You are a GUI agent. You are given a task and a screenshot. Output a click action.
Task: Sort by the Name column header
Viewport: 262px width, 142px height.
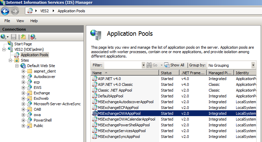125,73
